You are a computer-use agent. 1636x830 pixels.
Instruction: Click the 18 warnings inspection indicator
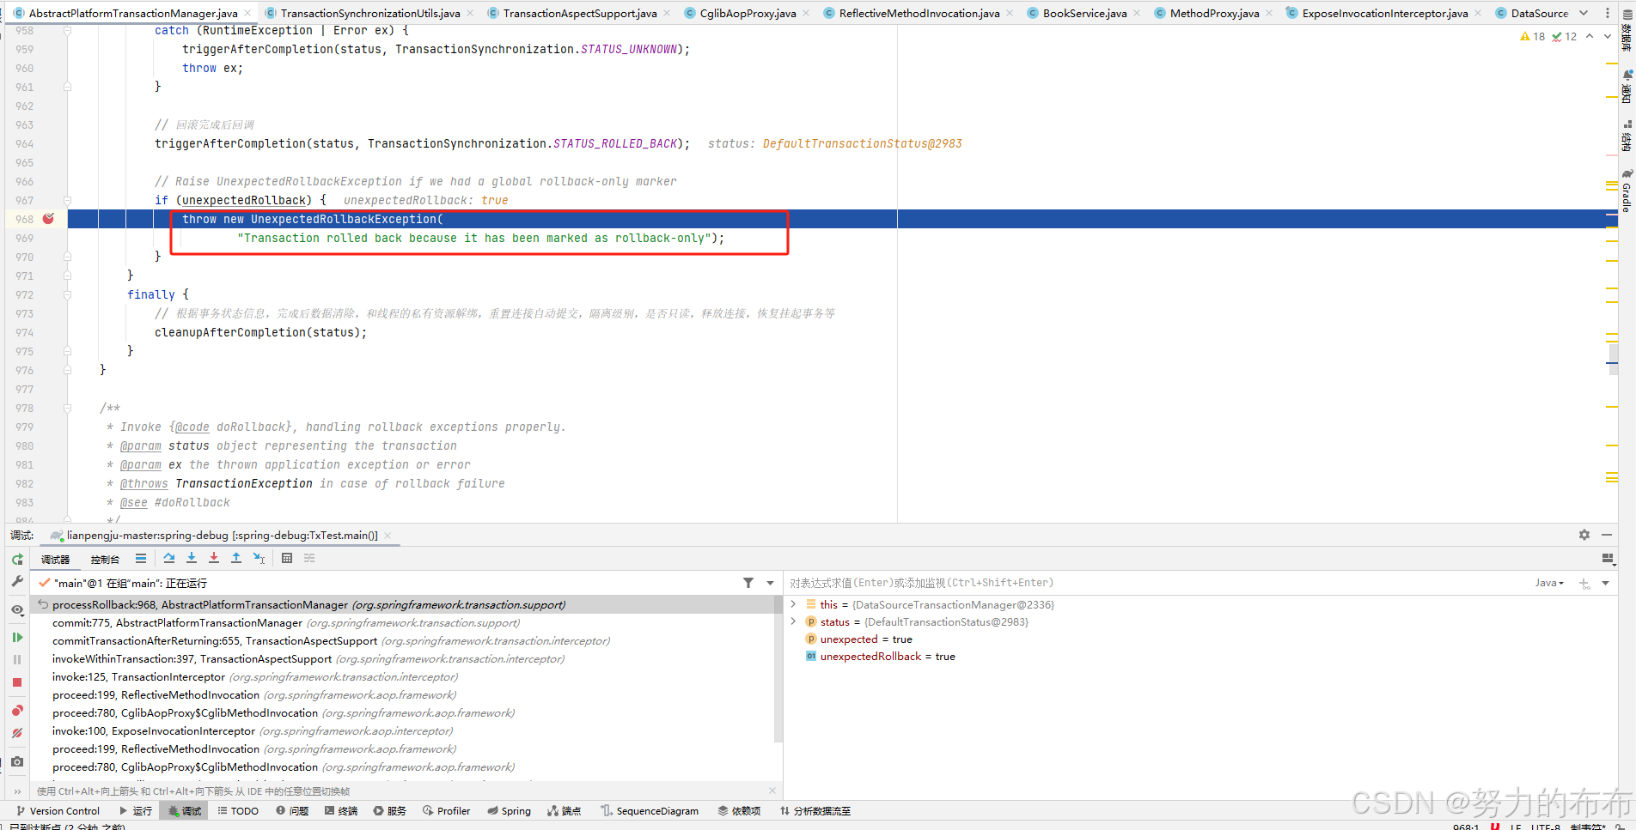point(1532,36)
